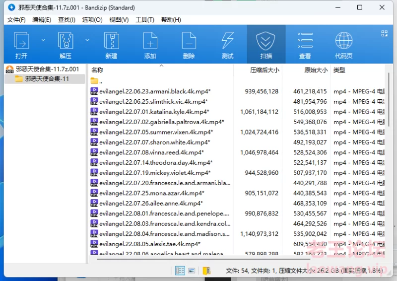Click compressed size value 939,456,128

(262, 91)
